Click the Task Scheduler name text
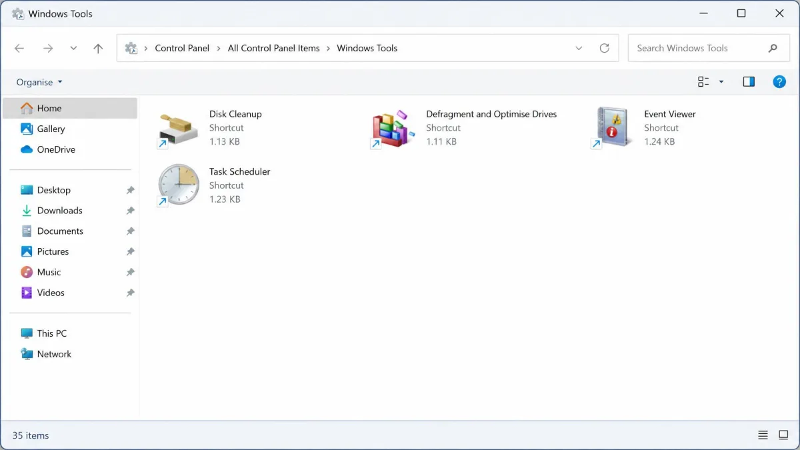Screen dimensions: 800x450 coord(240,171)
